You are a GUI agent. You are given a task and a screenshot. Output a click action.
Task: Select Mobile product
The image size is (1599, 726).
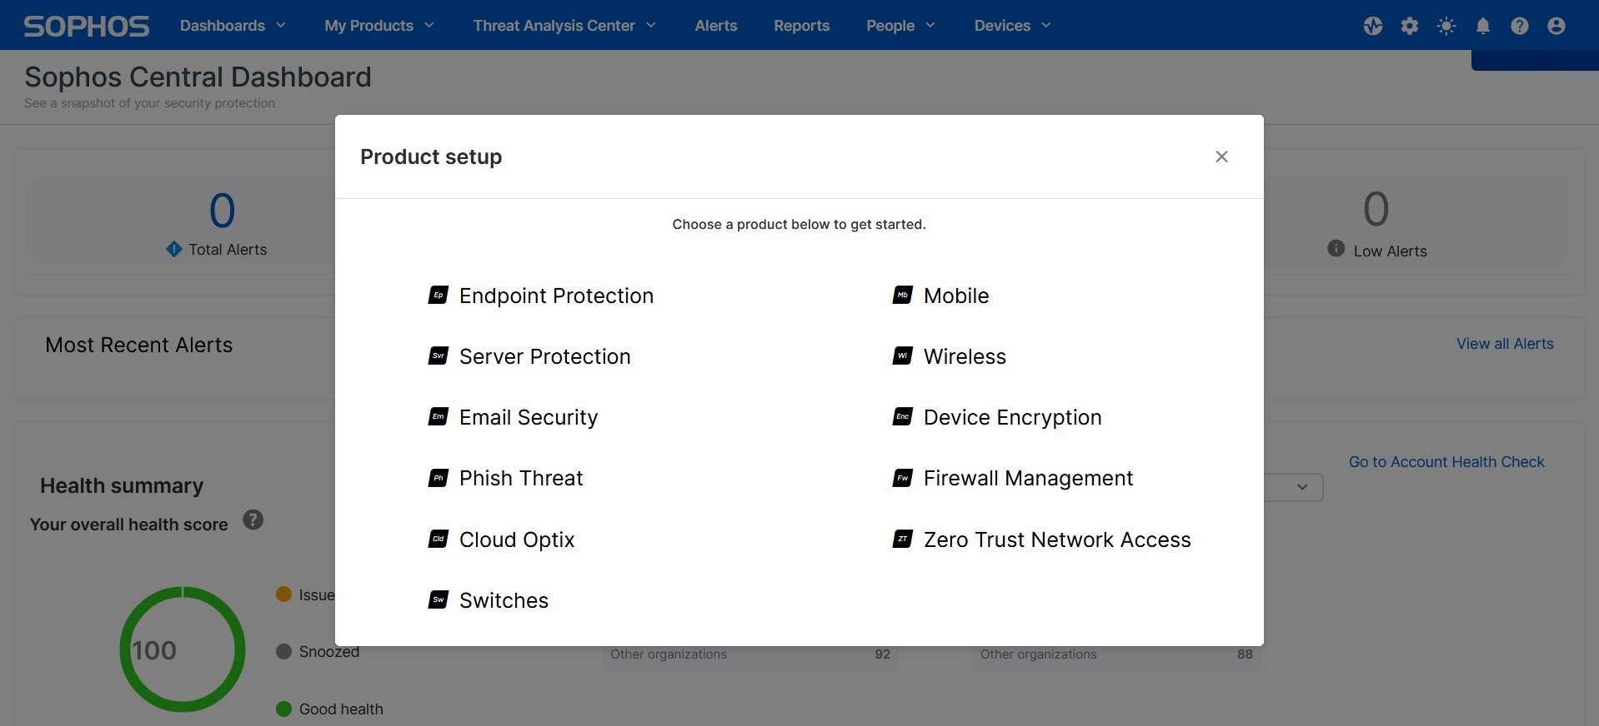point(956,296)
